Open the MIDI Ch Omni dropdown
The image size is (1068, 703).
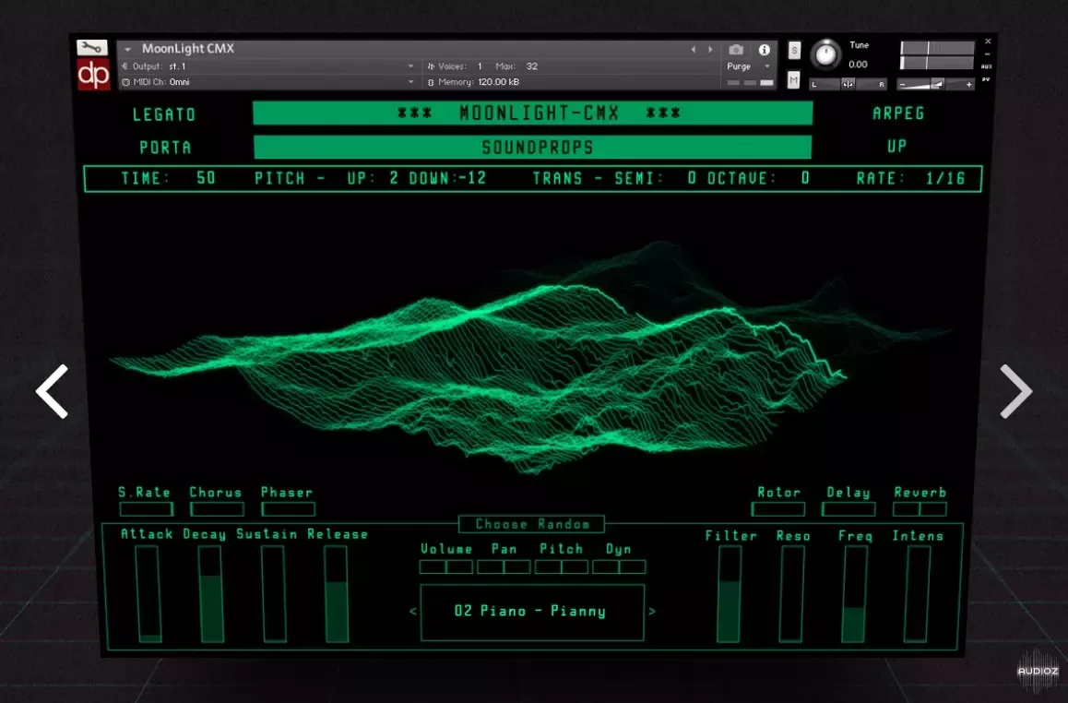click(x=412, y=81)
